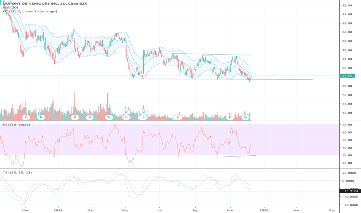Screen dimensions: 361x213
Task: Click the earnings E marker below the D near May 2019
Action: tap(126, 117)
